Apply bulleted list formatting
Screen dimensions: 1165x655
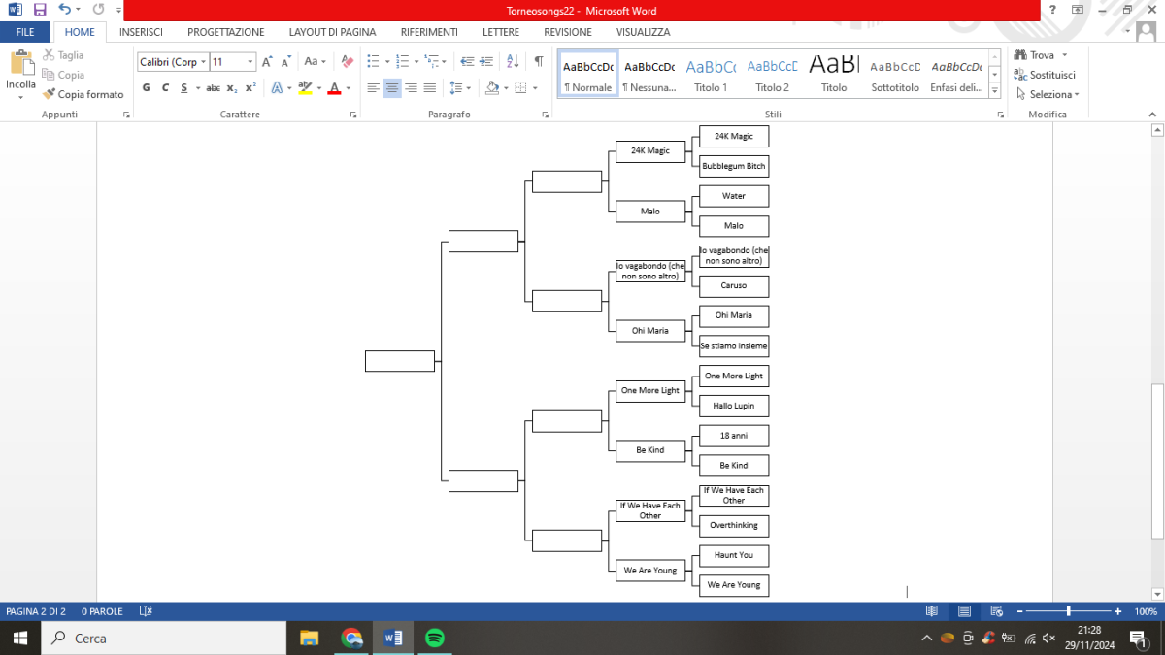(375, 61)
